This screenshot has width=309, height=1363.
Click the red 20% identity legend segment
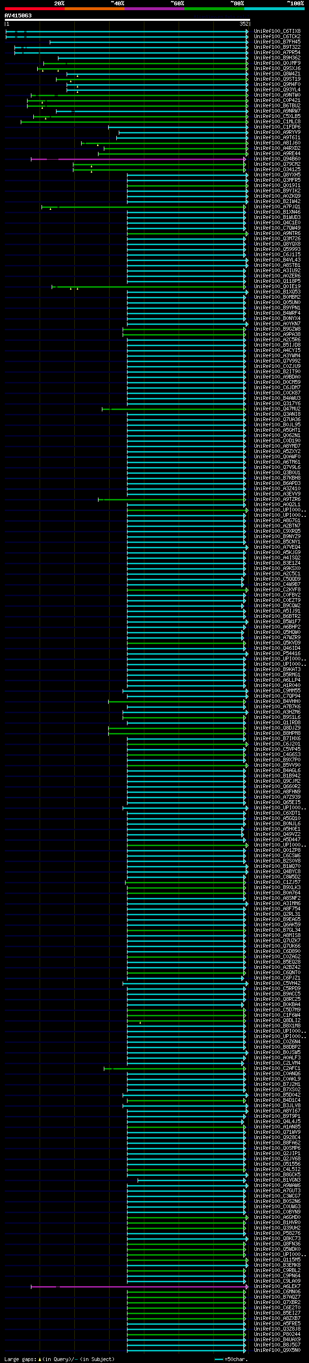click(x=34, y=9)
